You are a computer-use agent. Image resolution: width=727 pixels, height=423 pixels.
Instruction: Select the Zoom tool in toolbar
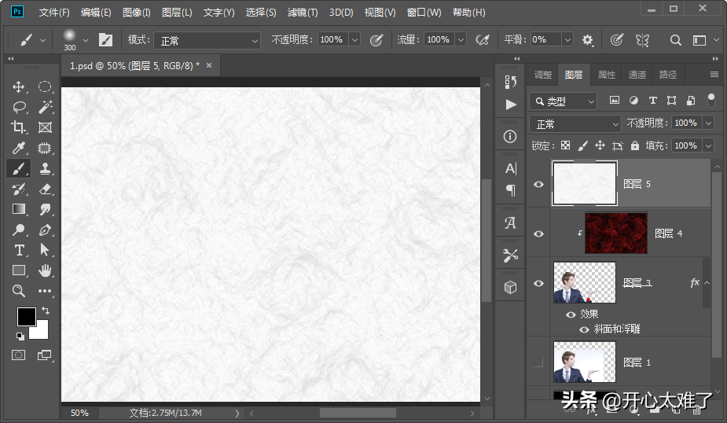(19, 291)
